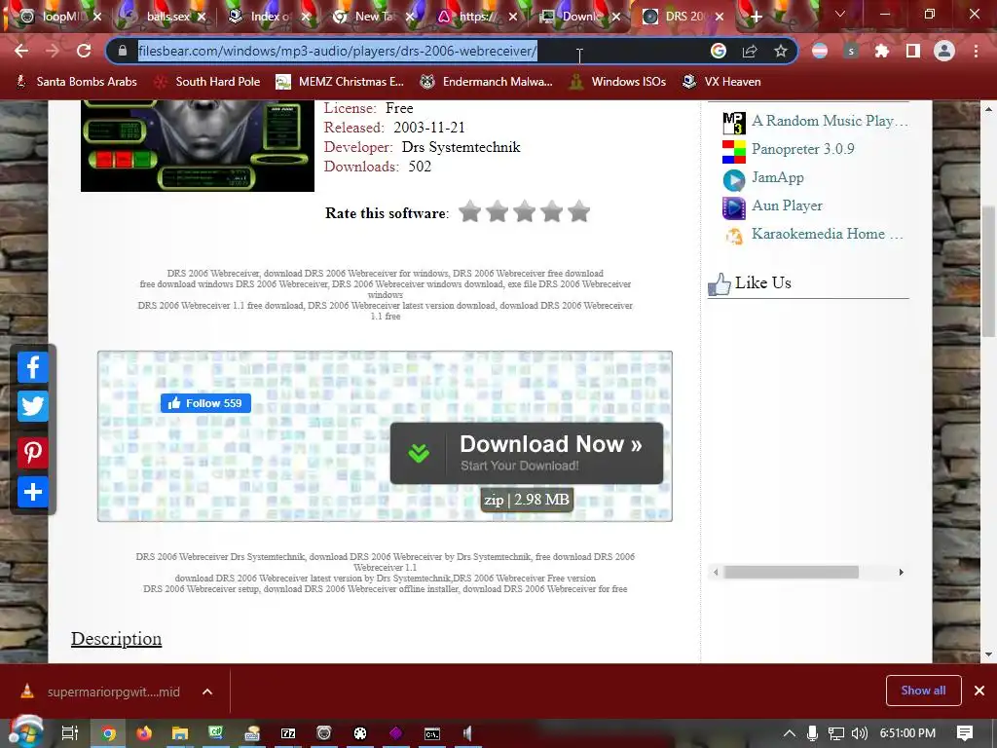Image resolution: width=997 pixels, height=748 pixels.
Task: Open Santa Bombs Arabs bookmark
Action: click(76, 82)
